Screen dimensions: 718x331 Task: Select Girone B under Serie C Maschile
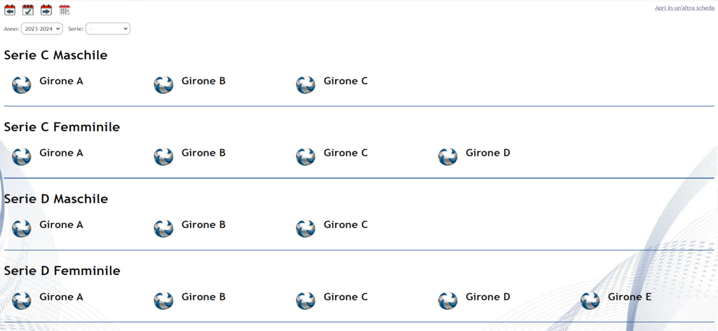[203, 81]
